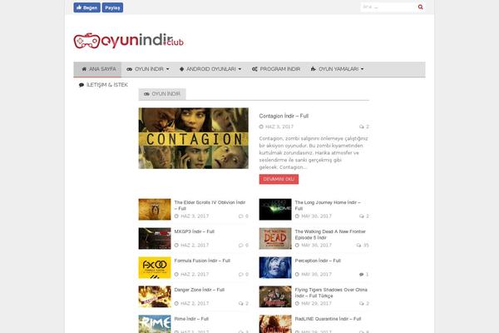Open the PROGRAM İNDİR menu item
This screenshot has height=333, width=499.
(x=276, y=69)
